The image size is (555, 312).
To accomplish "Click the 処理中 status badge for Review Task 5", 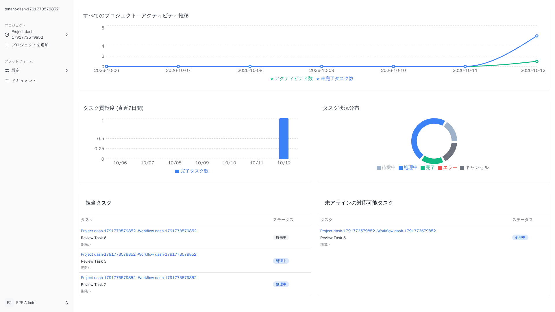I will point(520,237).
